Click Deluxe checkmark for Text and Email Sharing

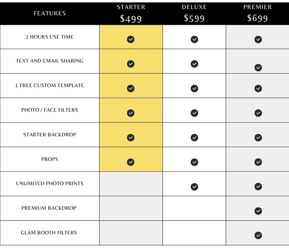point(194,64)
